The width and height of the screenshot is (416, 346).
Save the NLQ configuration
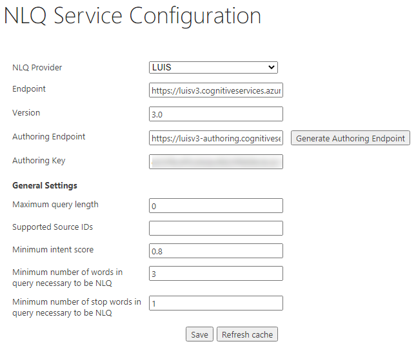pyautogui.click(x=199, y=334)
